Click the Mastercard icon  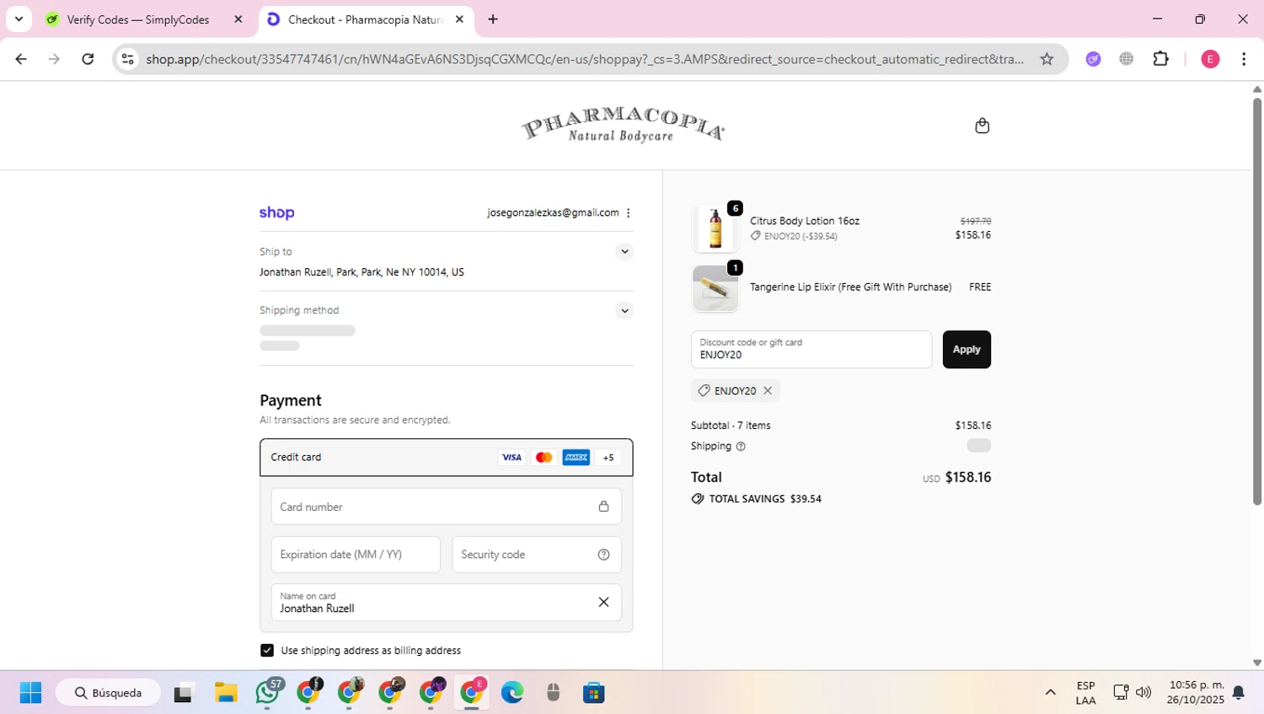point(544,458)
